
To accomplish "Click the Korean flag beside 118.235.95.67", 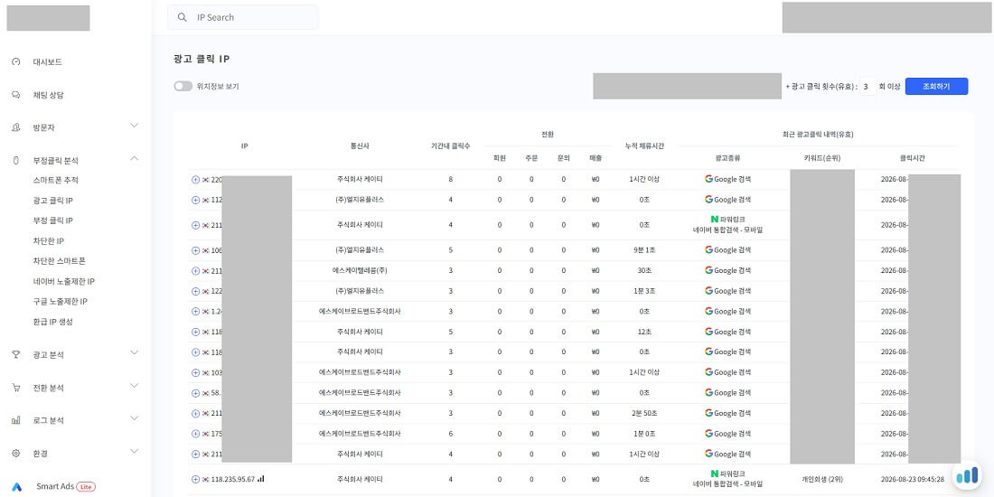I will click(205, 480).
